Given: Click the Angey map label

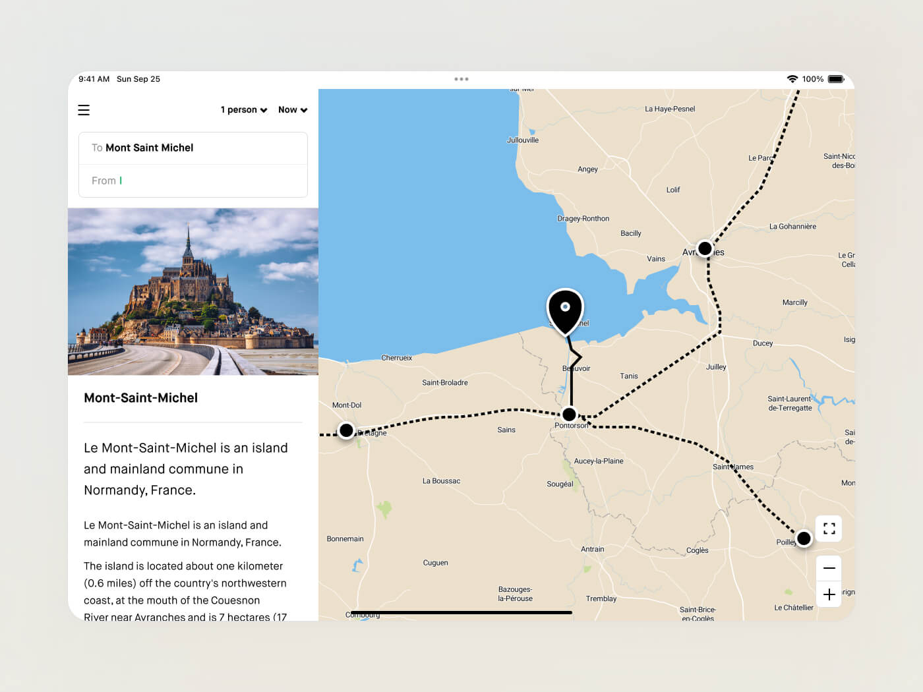Looking at the screenshot, I should (x=588, y=169).
